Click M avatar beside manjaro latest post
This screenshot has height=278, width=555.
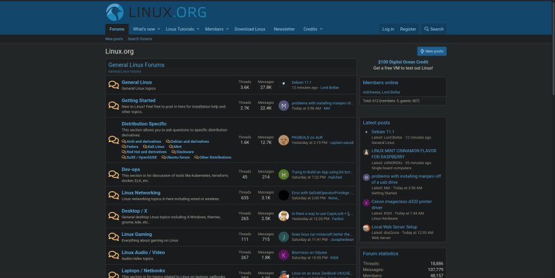point(366,177)
